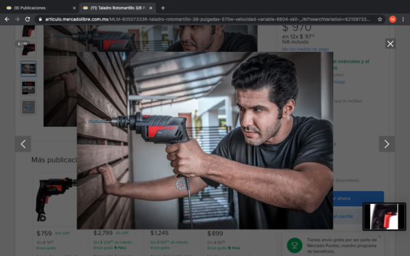This screenshot has width=410, height=256.
Task: Click the $899 product price
Action: (215, 233)
